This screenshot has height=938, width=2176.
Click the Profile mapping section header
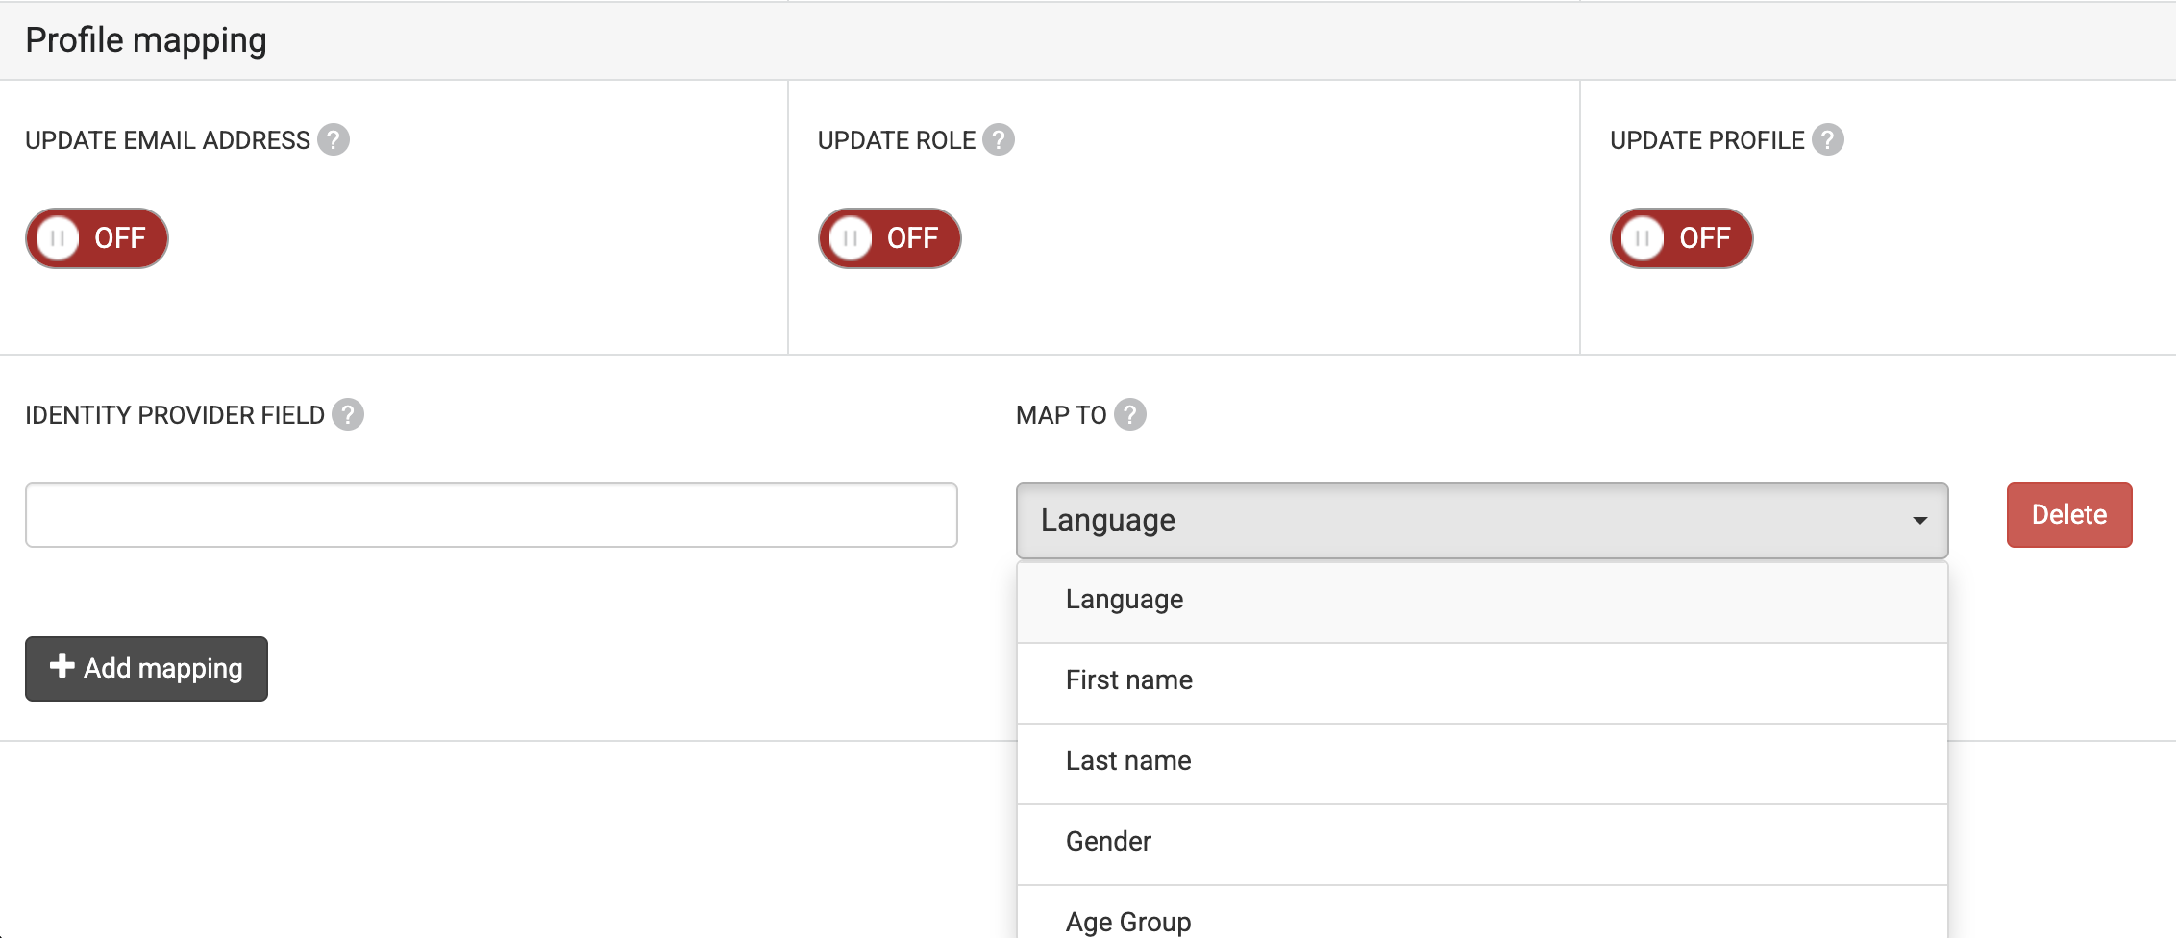146,40
